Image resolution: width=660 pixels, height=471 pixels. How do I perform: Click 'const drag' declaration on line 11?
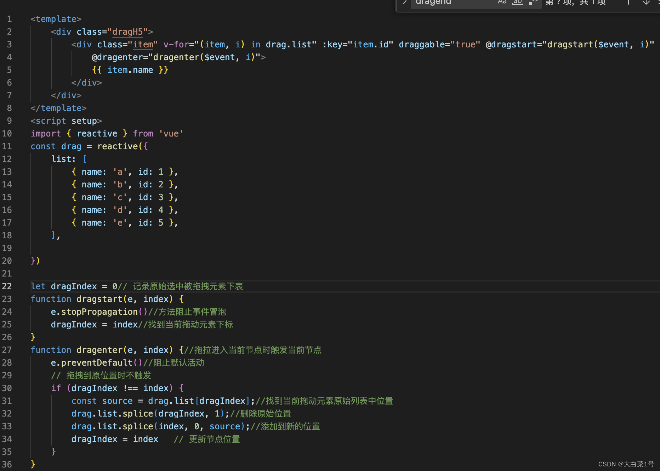(56, 146)
